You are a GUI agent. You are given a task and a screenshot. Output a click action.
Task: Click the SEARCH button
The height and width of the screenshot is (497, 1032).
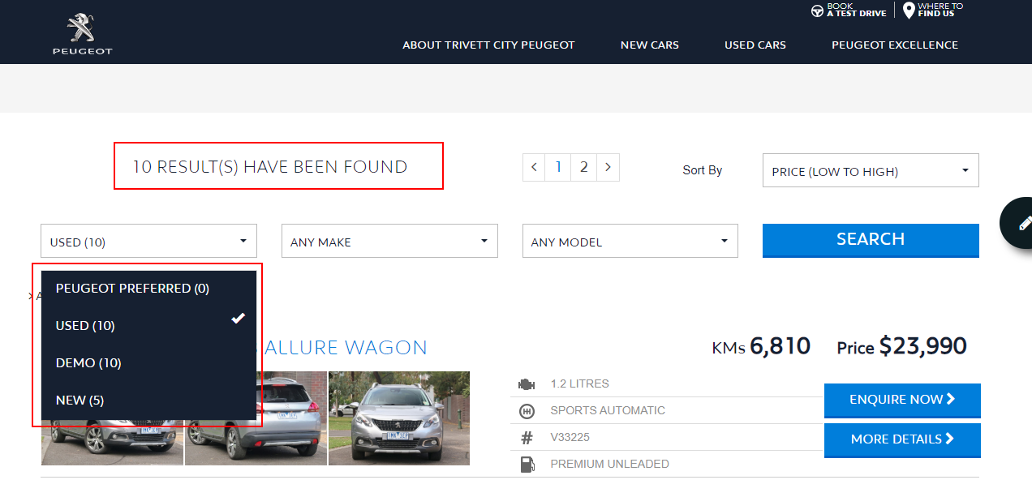(x=870, y=239)
